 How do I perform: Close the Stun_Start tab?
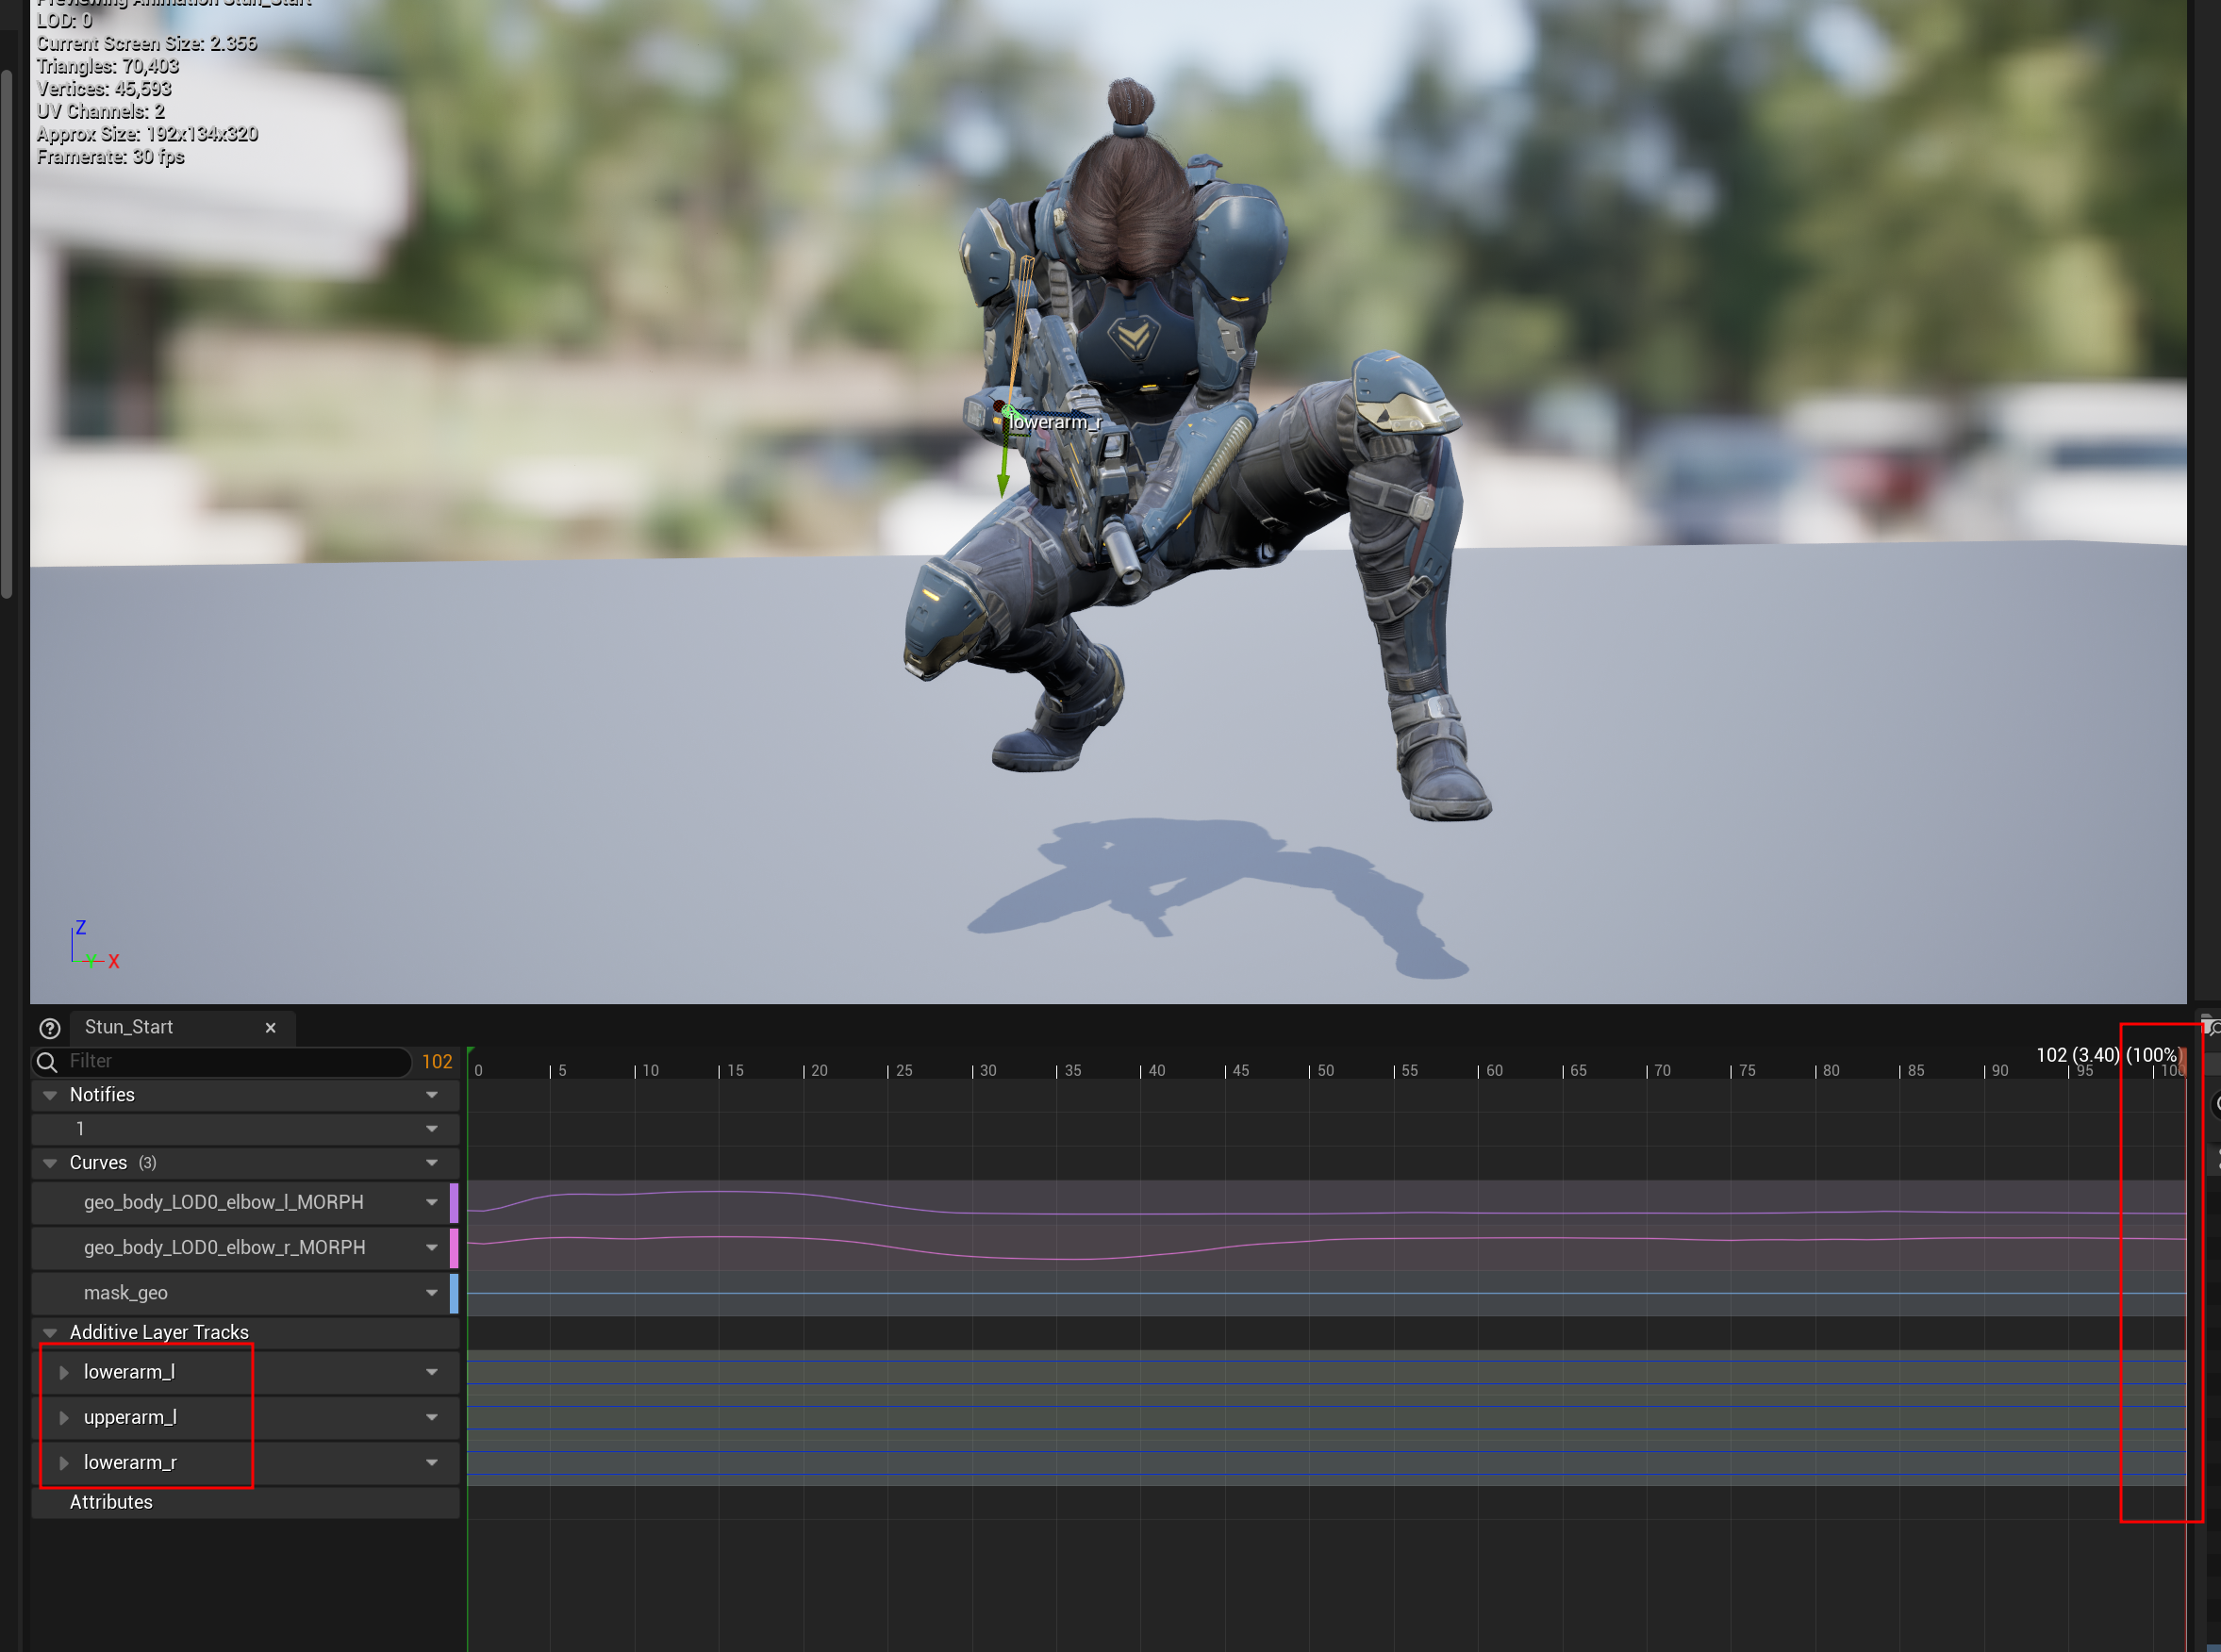270,1028
